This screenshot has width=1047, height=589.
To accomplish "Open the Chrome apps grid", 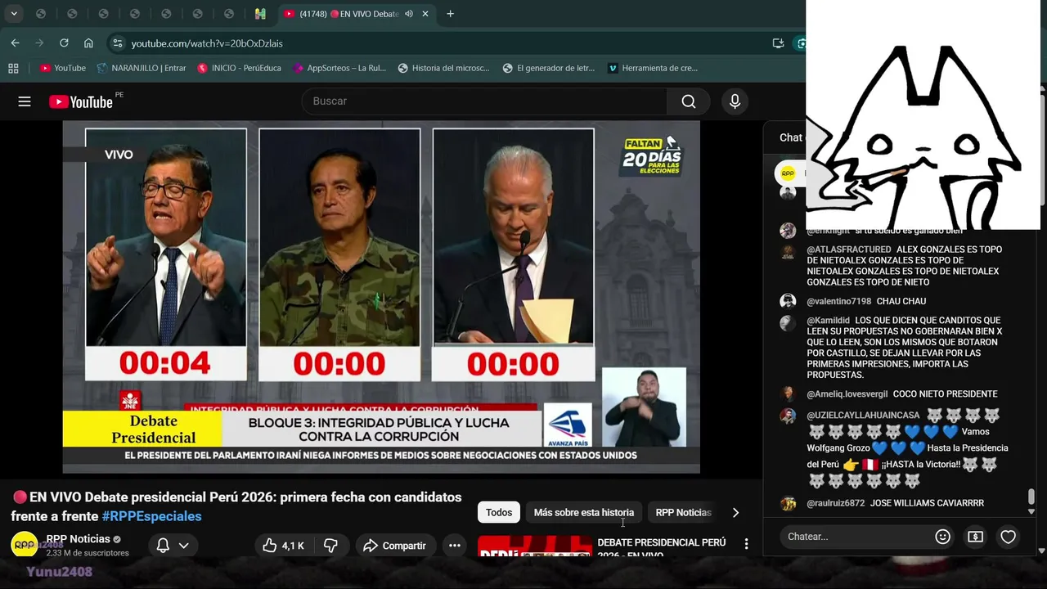I will [13, 68].
